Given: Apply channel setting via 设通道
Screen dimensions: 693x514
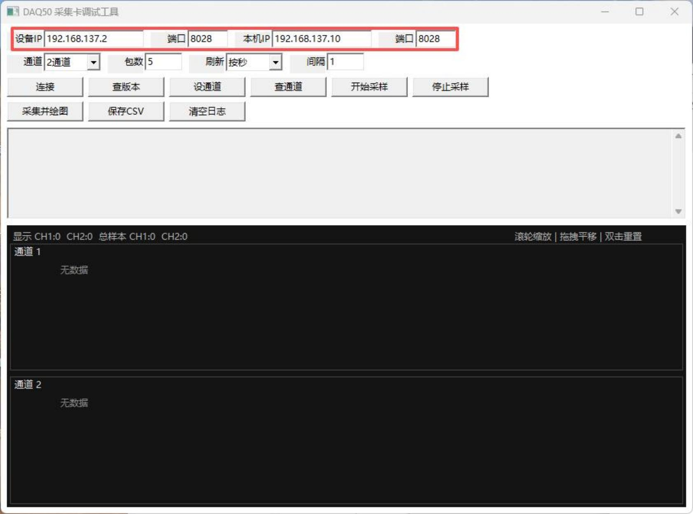Looking at the screenshot, I should [207, 87].
